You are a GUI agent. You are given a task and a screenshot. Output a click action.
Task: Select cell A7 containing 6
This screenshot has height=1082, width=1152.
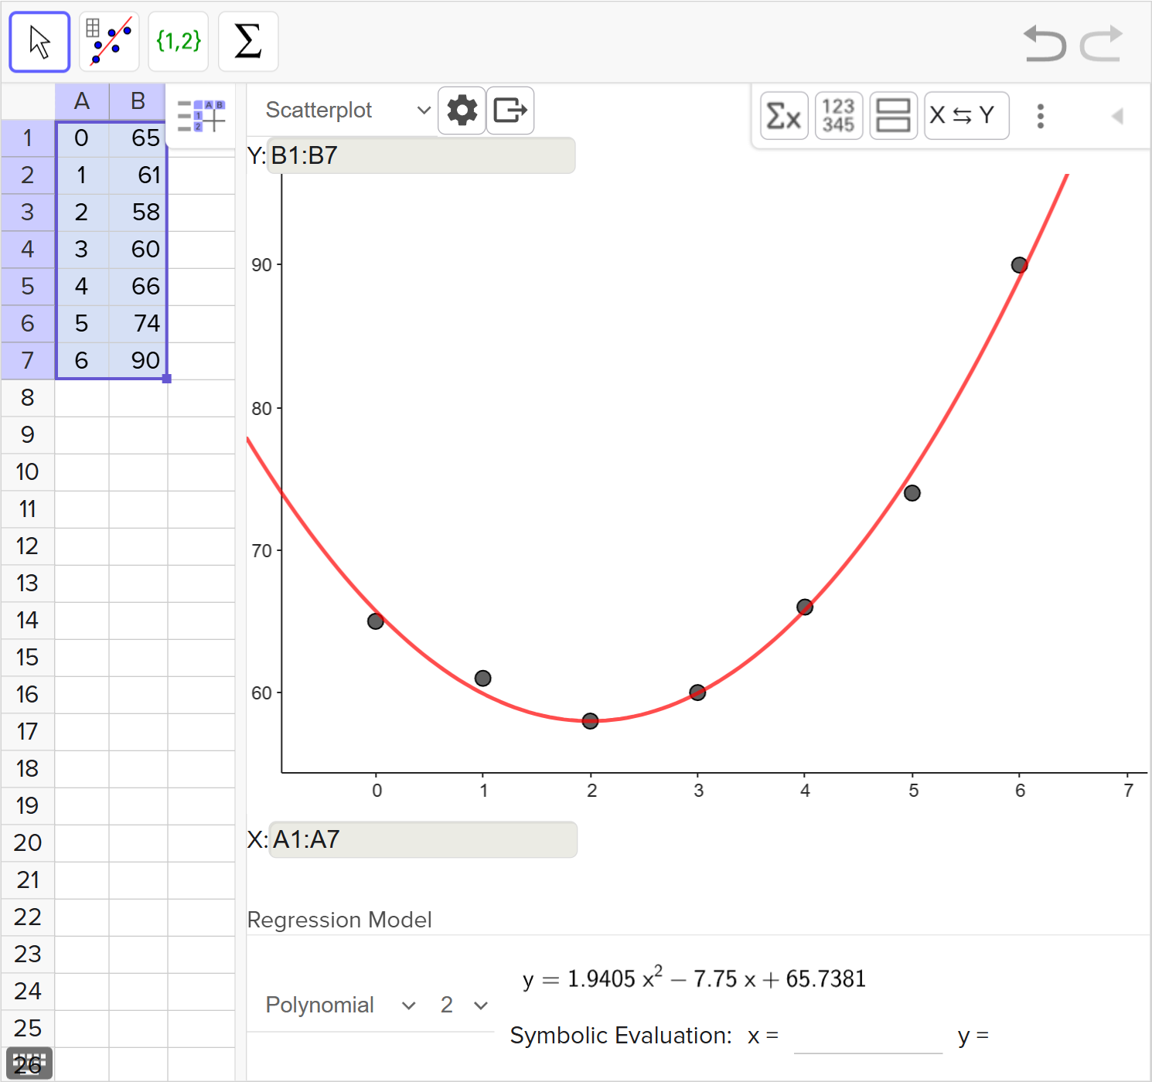82,361
